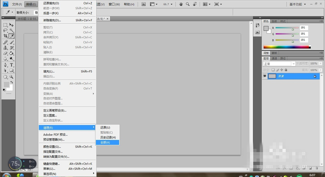Select the Horizontal Type tool
Screen dimensions: 325x177
tap(11, 65)
